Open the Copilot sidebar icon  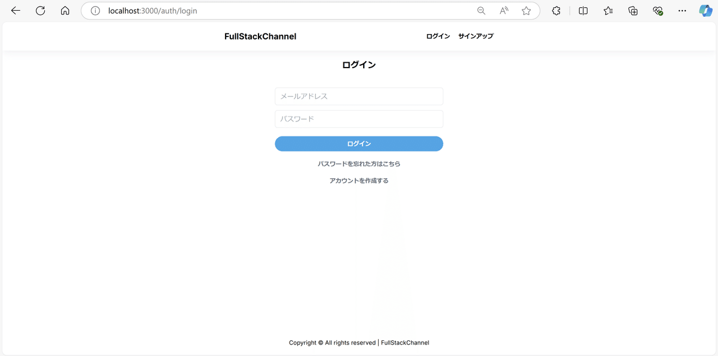[706, 11]
